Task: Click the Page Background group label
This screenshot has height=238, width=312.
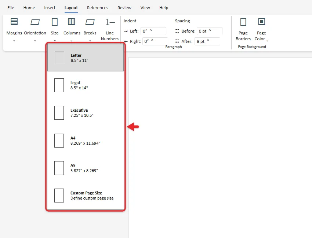Action: point(252,47)
